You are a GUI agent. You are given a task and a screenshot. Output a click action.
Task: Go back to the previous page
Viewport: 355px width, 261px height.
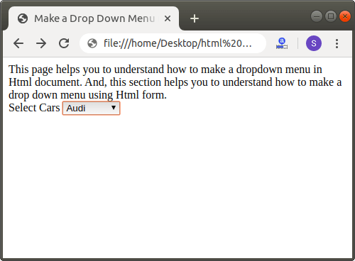point(18,43)
